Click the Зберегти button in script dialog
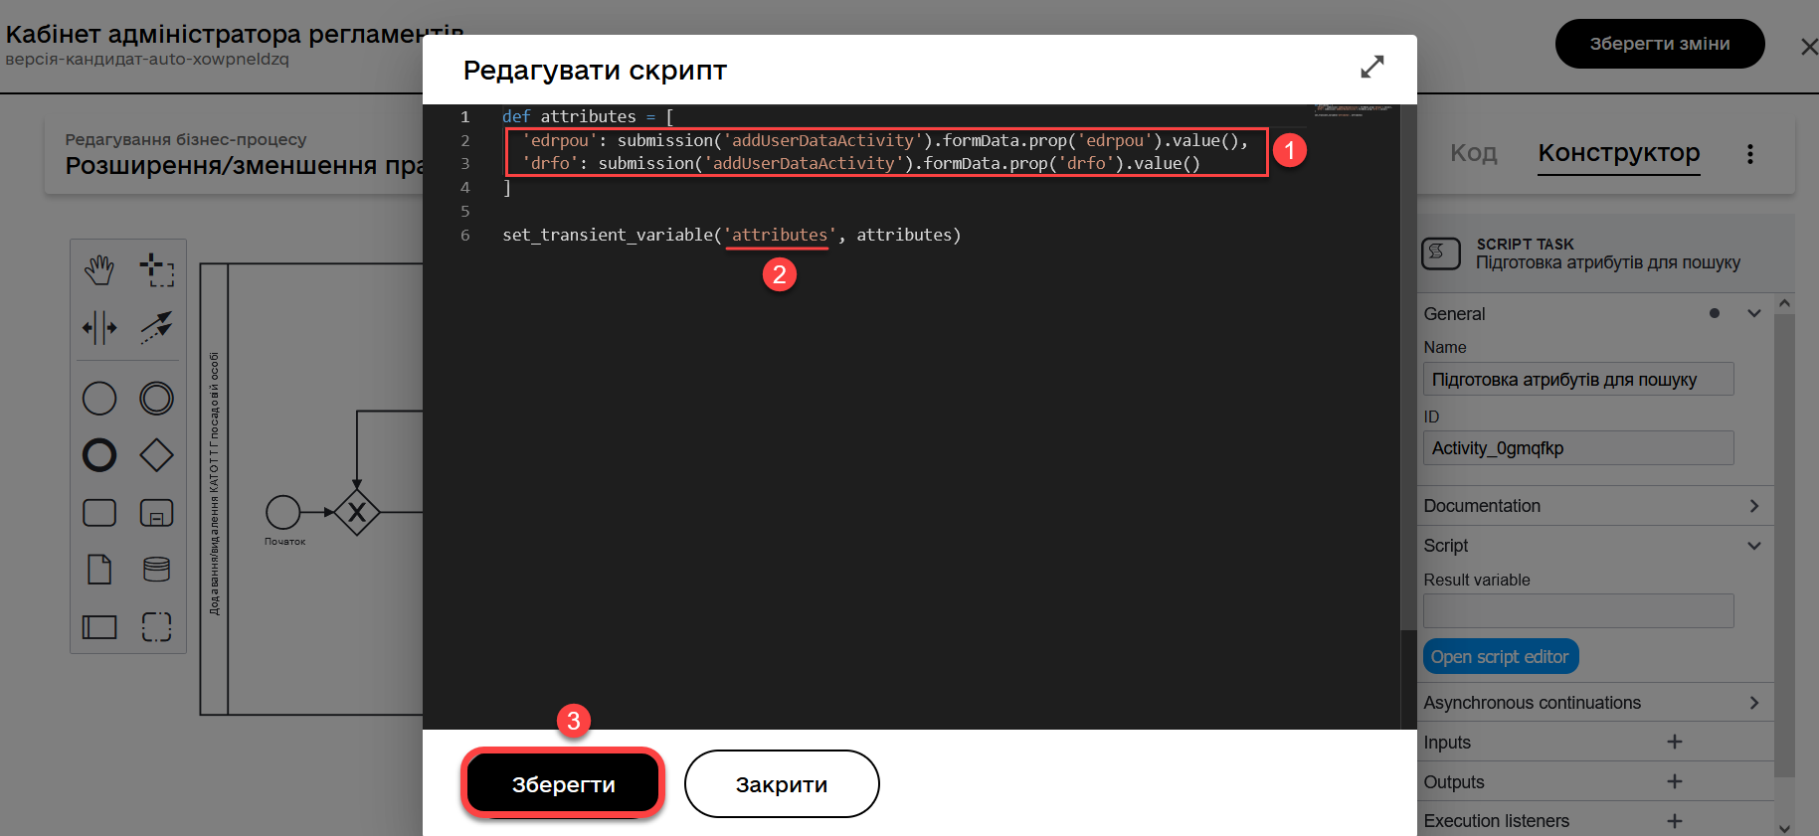The width and height of the screenshot is (1819, 836). 564,784
